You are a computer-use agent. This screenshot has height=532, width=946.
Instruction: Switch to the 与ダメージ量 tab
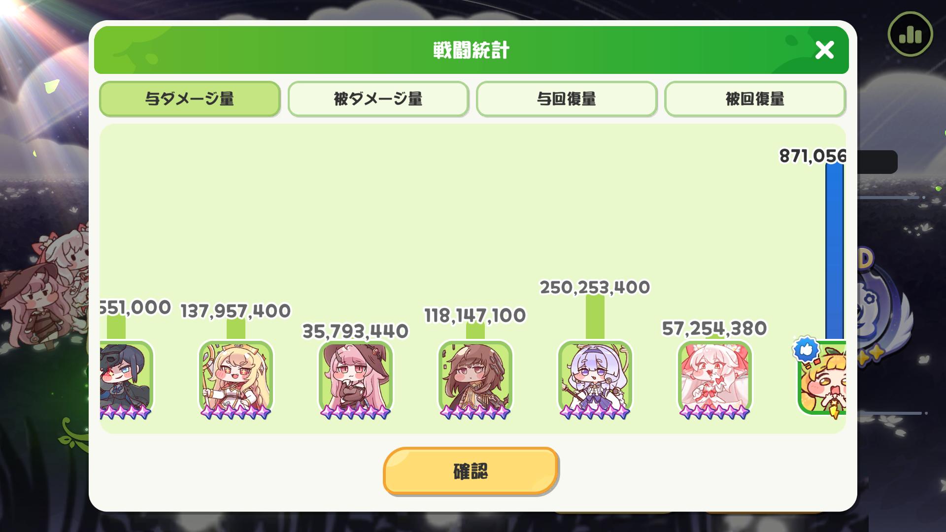click(190, 99)
